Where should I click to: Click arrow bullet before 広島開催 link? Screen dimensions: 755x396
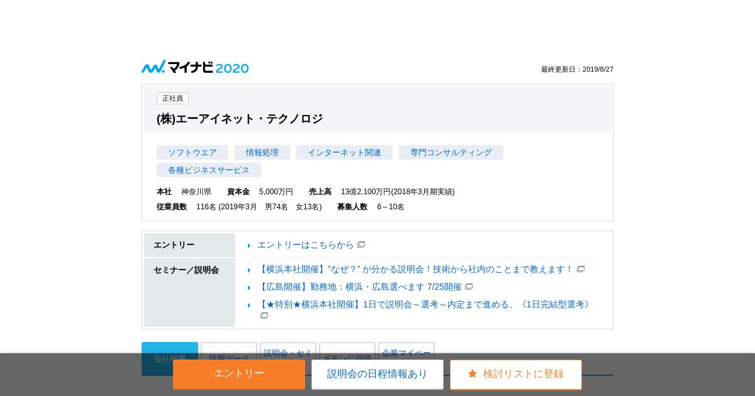point(249,287)
